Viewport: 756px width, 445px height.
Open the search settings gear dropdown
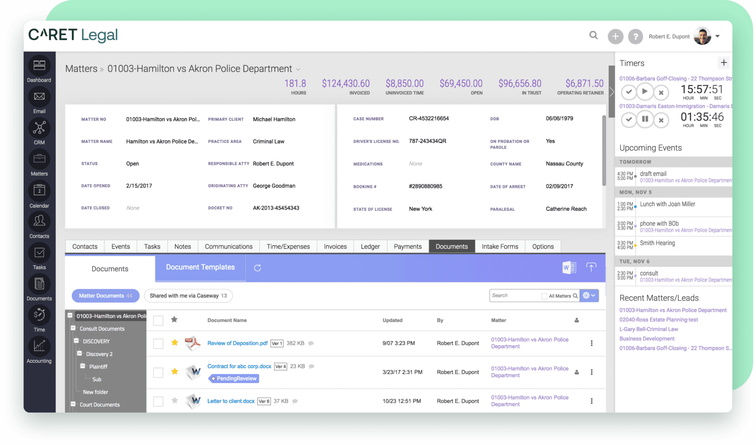point(589,296)
